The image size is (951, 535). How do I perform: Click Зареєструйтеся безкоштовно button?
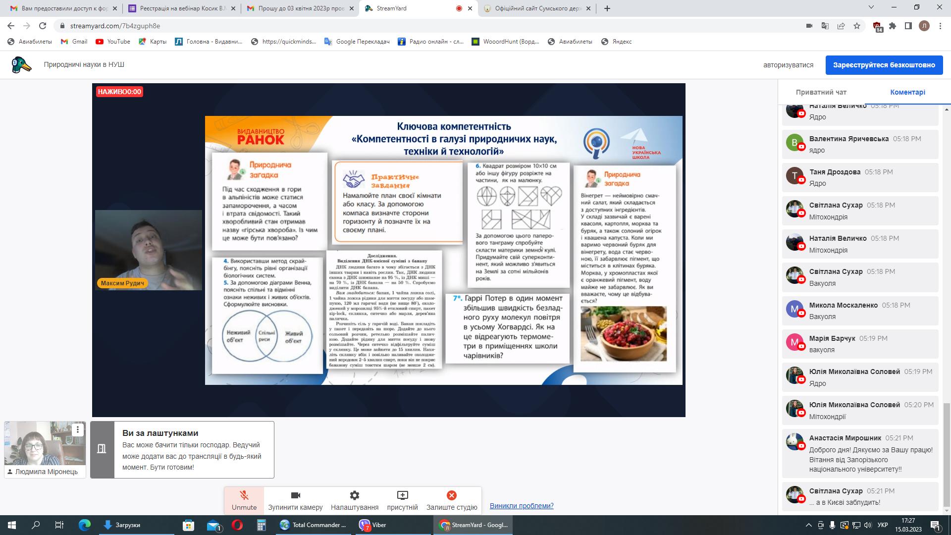pyautogui.click(x=884, y=65)
